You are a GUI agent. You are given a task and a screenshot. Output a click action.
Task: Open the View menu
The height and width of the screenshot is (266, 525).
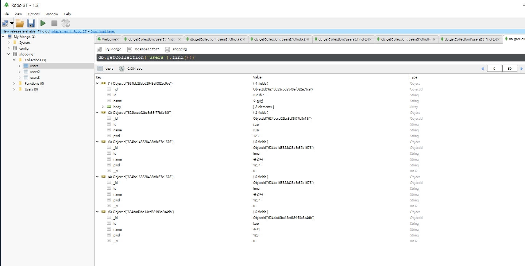point(18,14)
